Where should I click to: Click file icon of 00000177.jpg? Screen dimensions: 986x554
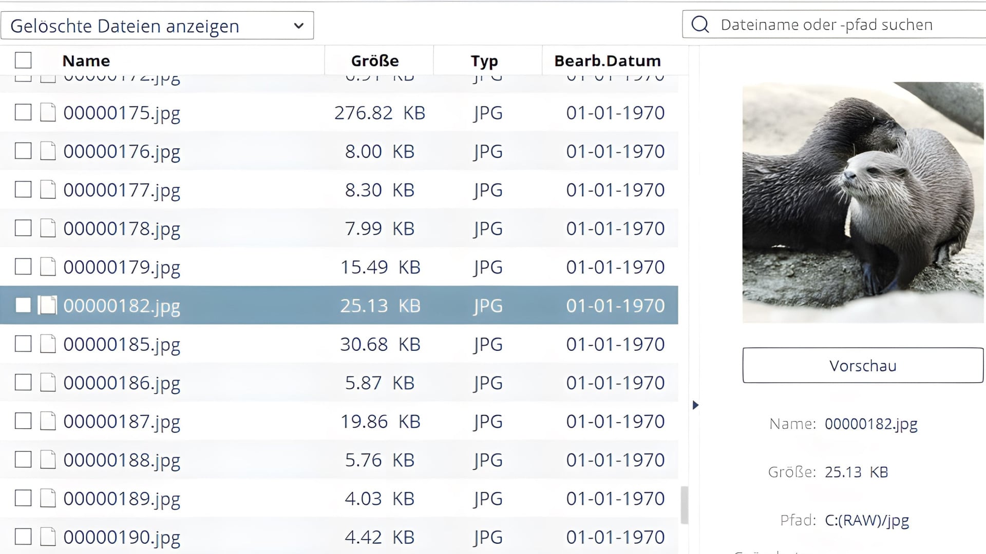[48, 189]
